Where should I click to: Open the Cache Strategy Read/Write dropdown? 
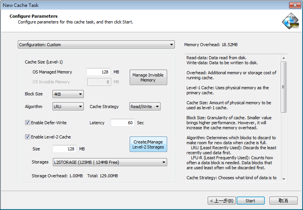[145, 107]
